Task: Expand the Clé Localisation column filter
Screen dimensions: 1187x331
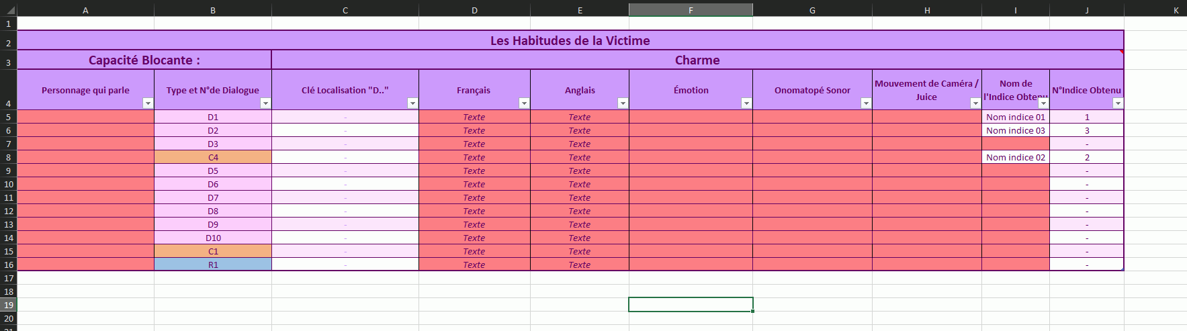Action: pyautogui.click(x=412, y=103)
